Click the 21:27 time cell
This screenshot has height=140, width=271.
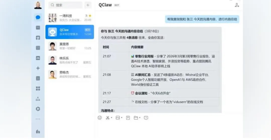tap(107, 102)
